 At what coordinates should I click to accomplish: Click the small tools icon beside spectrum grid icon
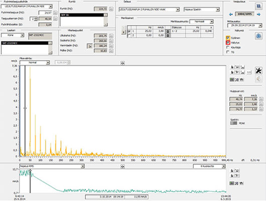coord(237,79)
